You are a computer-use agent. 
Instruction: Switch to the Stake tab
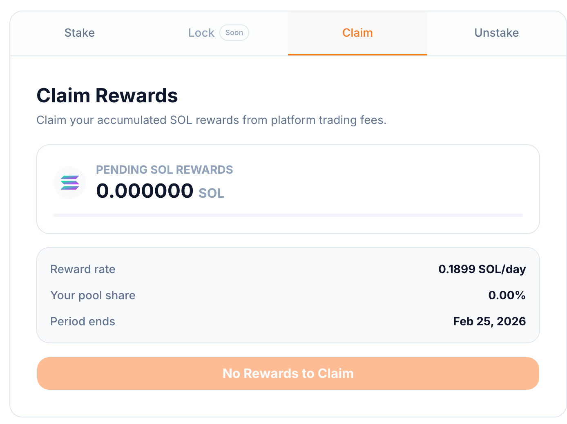pos(79,33)
